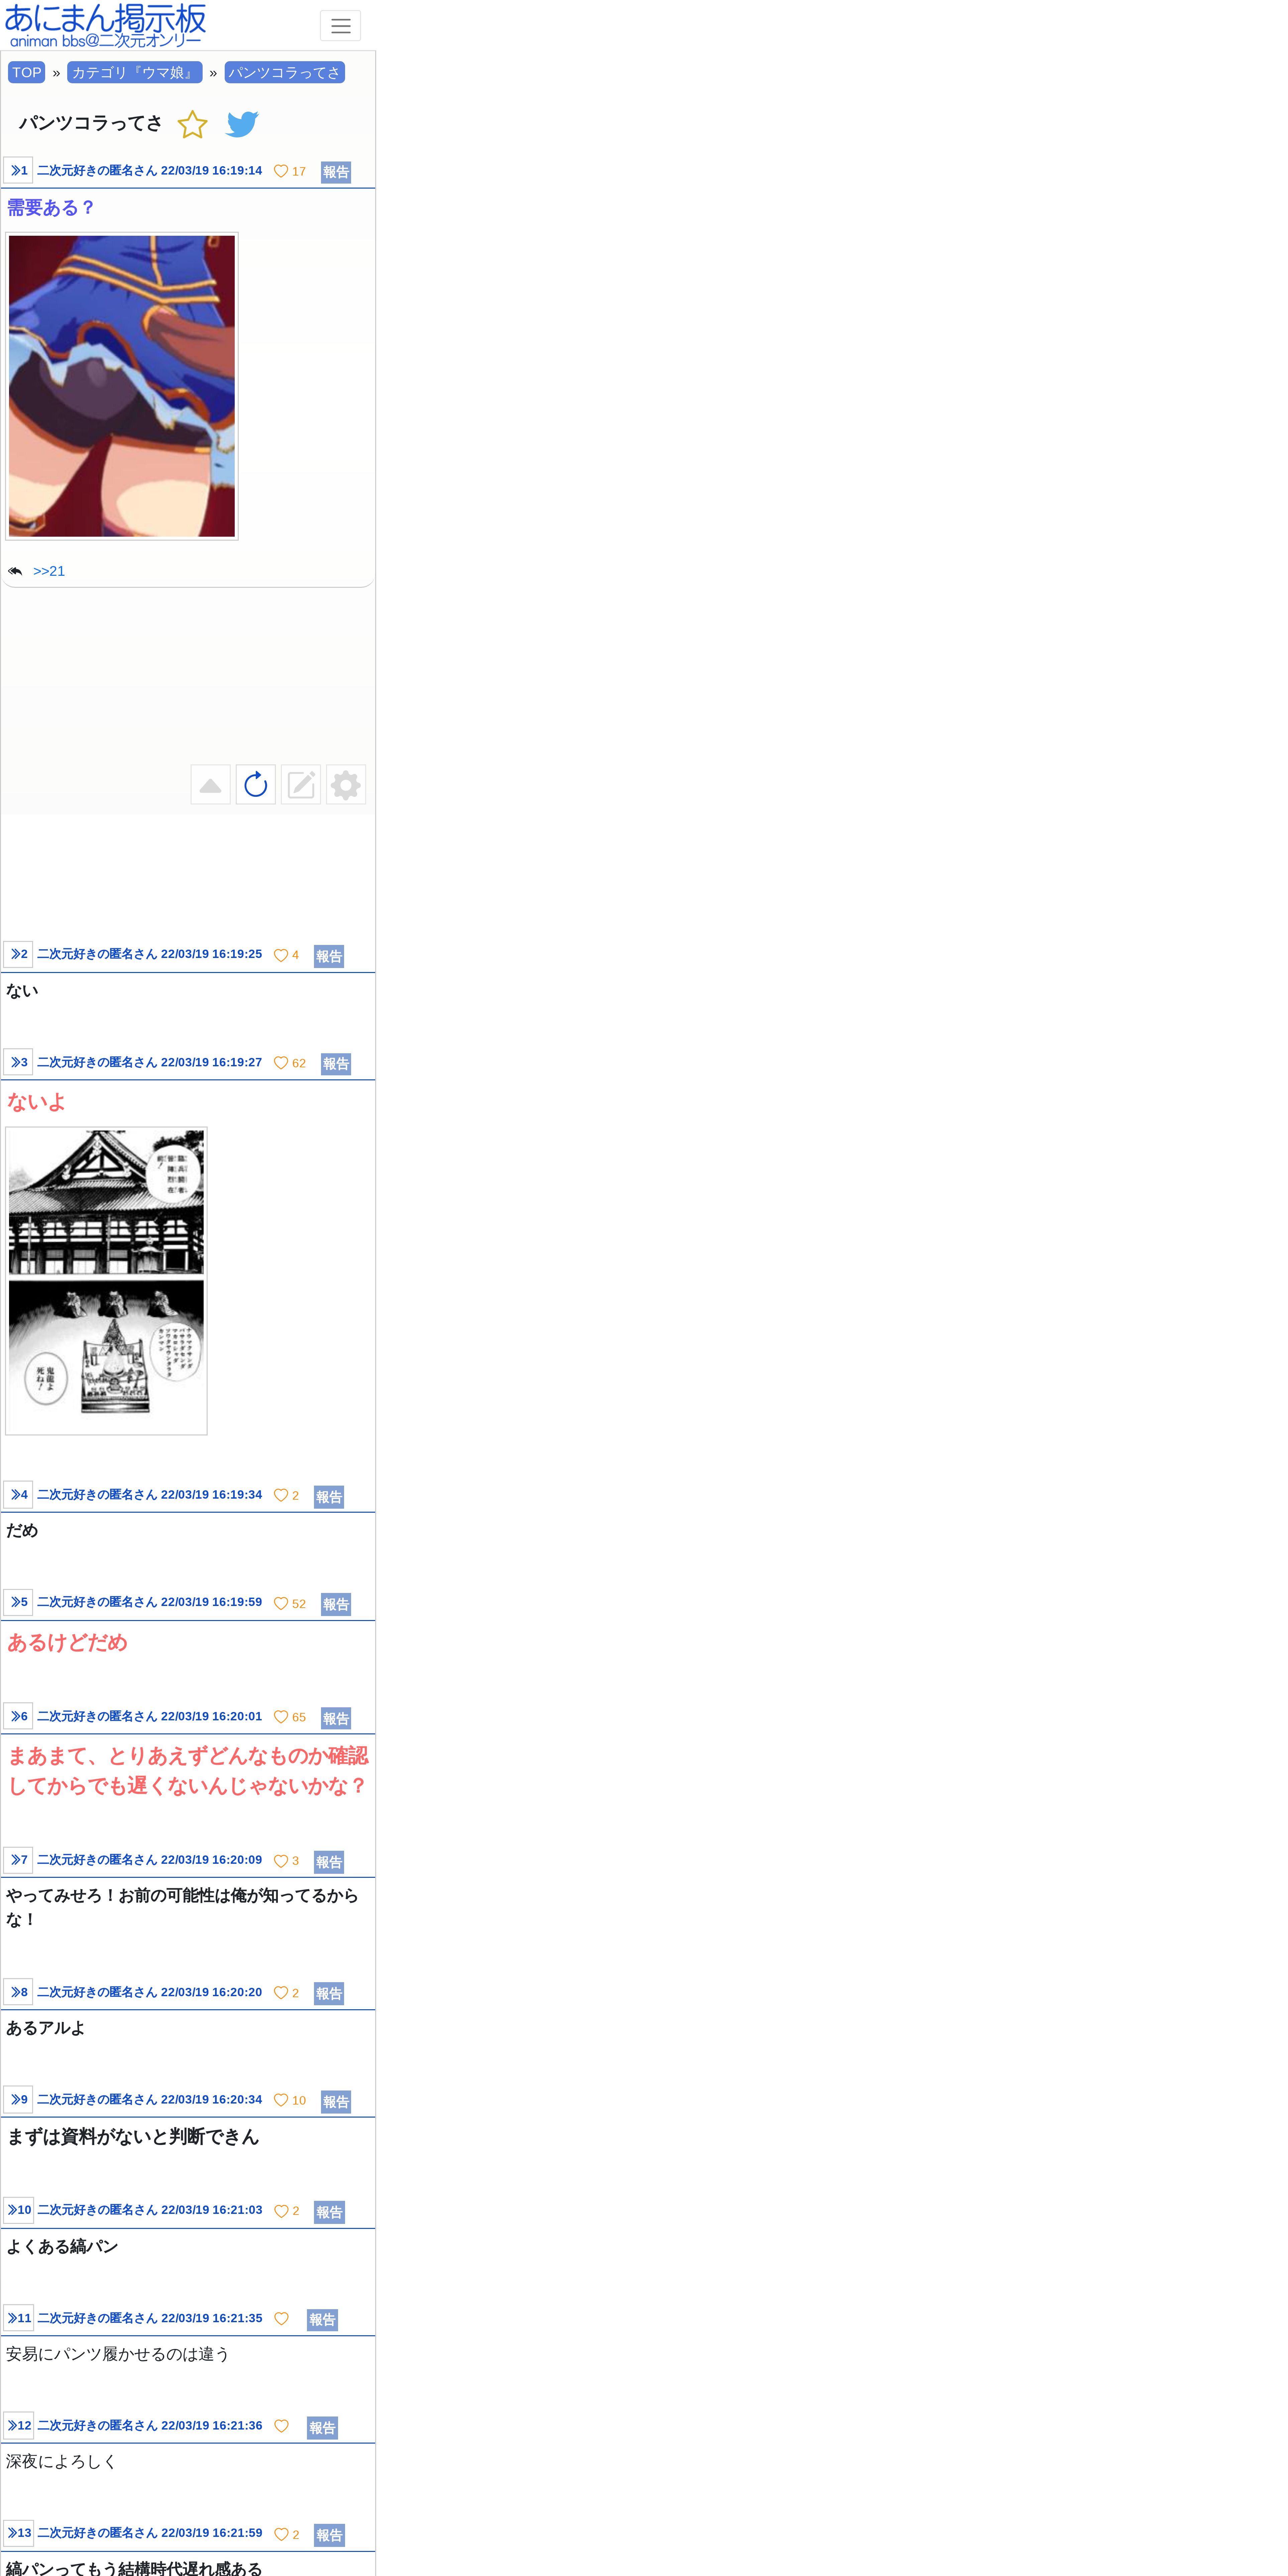This screenshot has height=2576, width=1288.
Task: Click the >>3 post number anchor
Action: coord(18,1062)
